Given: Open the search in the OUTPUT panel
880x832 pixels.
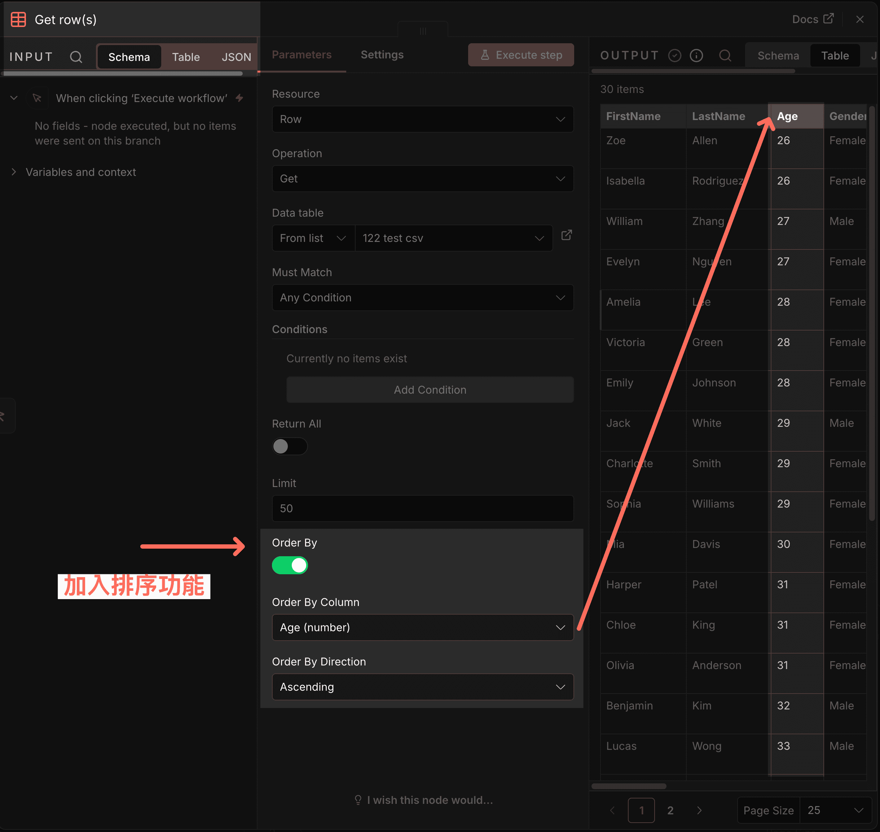Looking at the screenshot, I should click(x=725, y=56).
